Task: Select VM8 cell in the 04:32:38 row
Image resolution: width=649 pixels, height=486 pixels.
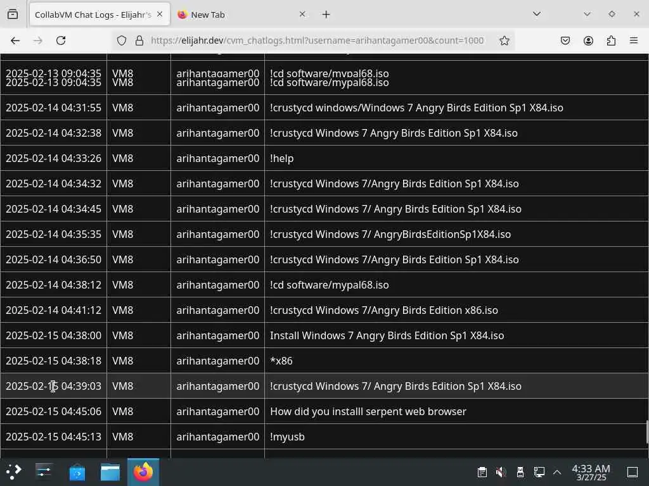Action: point(139,133)
